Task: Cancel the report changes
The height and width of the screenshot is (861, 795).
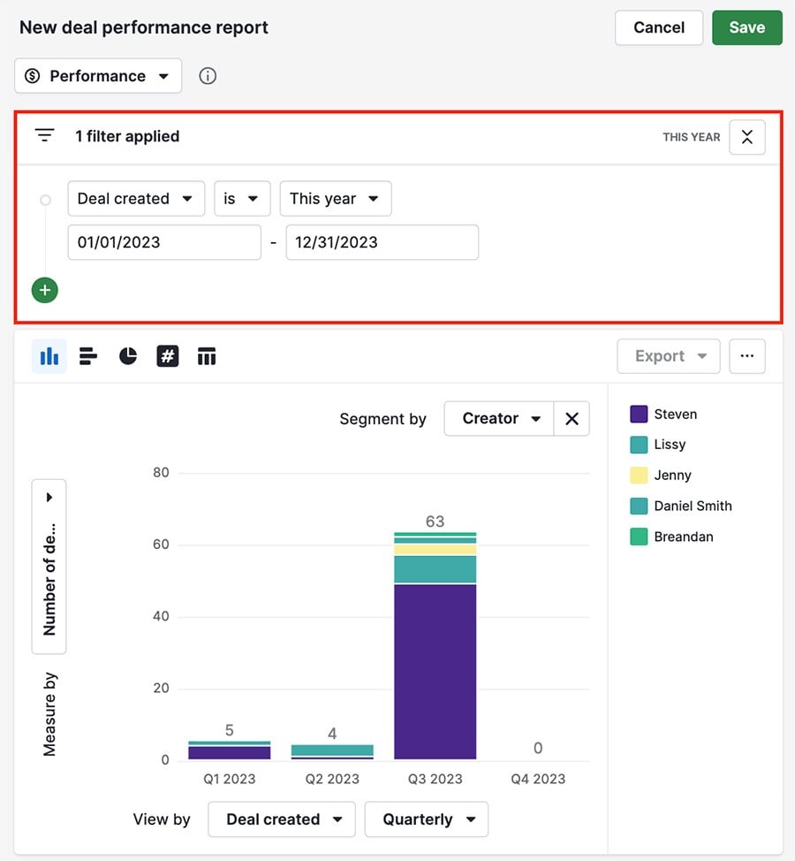Action: pos(658,27)
